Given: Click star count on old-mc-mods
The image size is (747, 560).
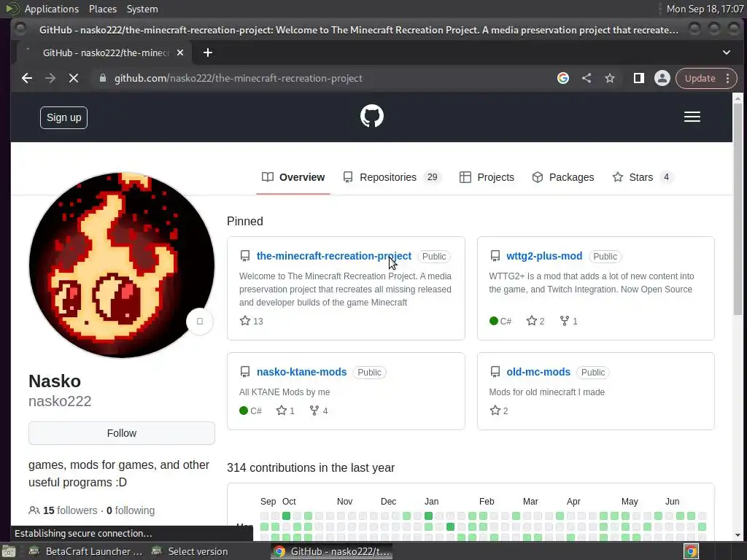Looking at the screenshot, I should 499,411.
